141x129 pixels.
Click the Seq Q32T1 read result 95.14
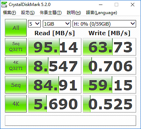coord(55,47)
